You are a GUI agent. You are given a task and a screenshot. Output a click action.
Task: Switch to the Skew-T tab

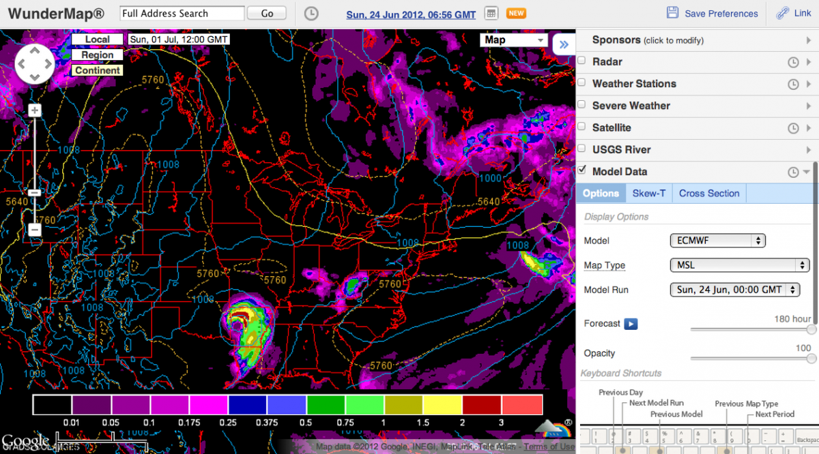coord(648,194)
